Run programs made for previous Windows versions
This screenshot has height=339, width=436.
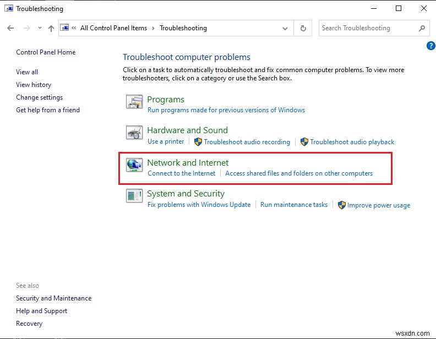[226, 110]
